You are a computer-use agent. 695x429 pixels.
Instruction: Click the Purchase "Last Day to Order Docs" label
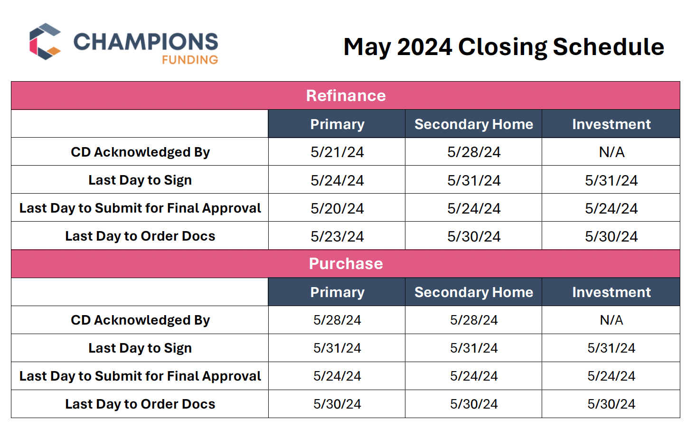[140, 404]
